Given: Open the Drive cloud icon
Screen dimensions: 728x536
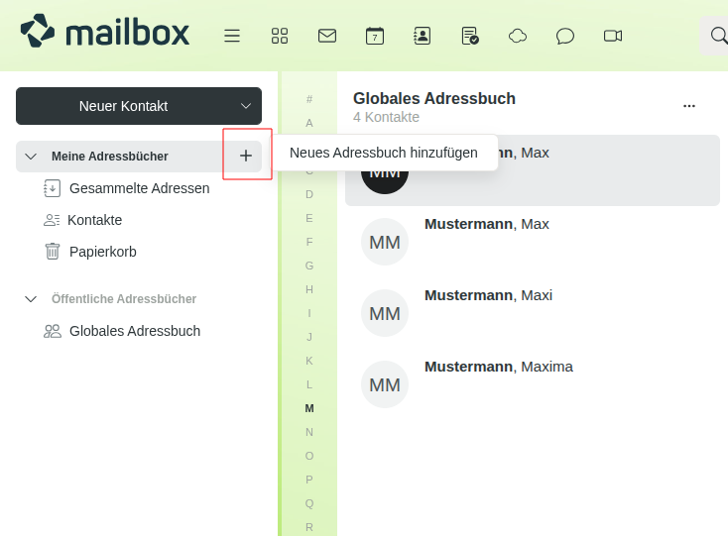Looking at the screenshot, I should pyautogui.click(x=518, y=36).
